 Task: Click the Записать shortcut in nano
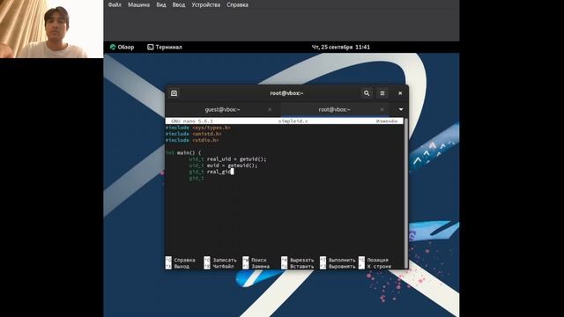coord(220,260)
